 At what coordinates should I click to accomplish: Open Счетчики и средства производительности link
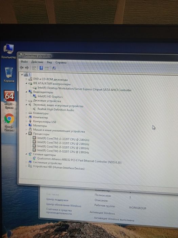pyautogui.click(x=59, y=211)
